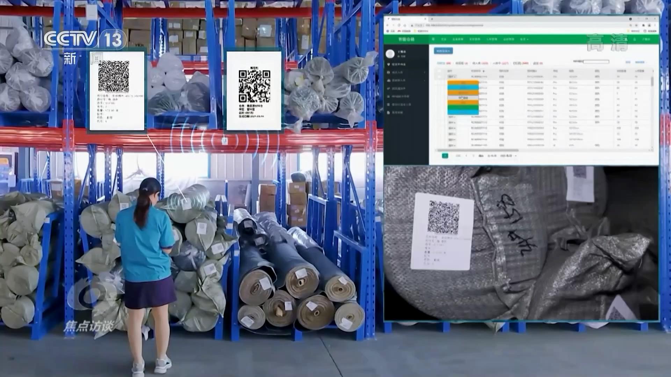Open the browser profile avatar icon
This screenshot has width=671, height=377.
point(649,25)
